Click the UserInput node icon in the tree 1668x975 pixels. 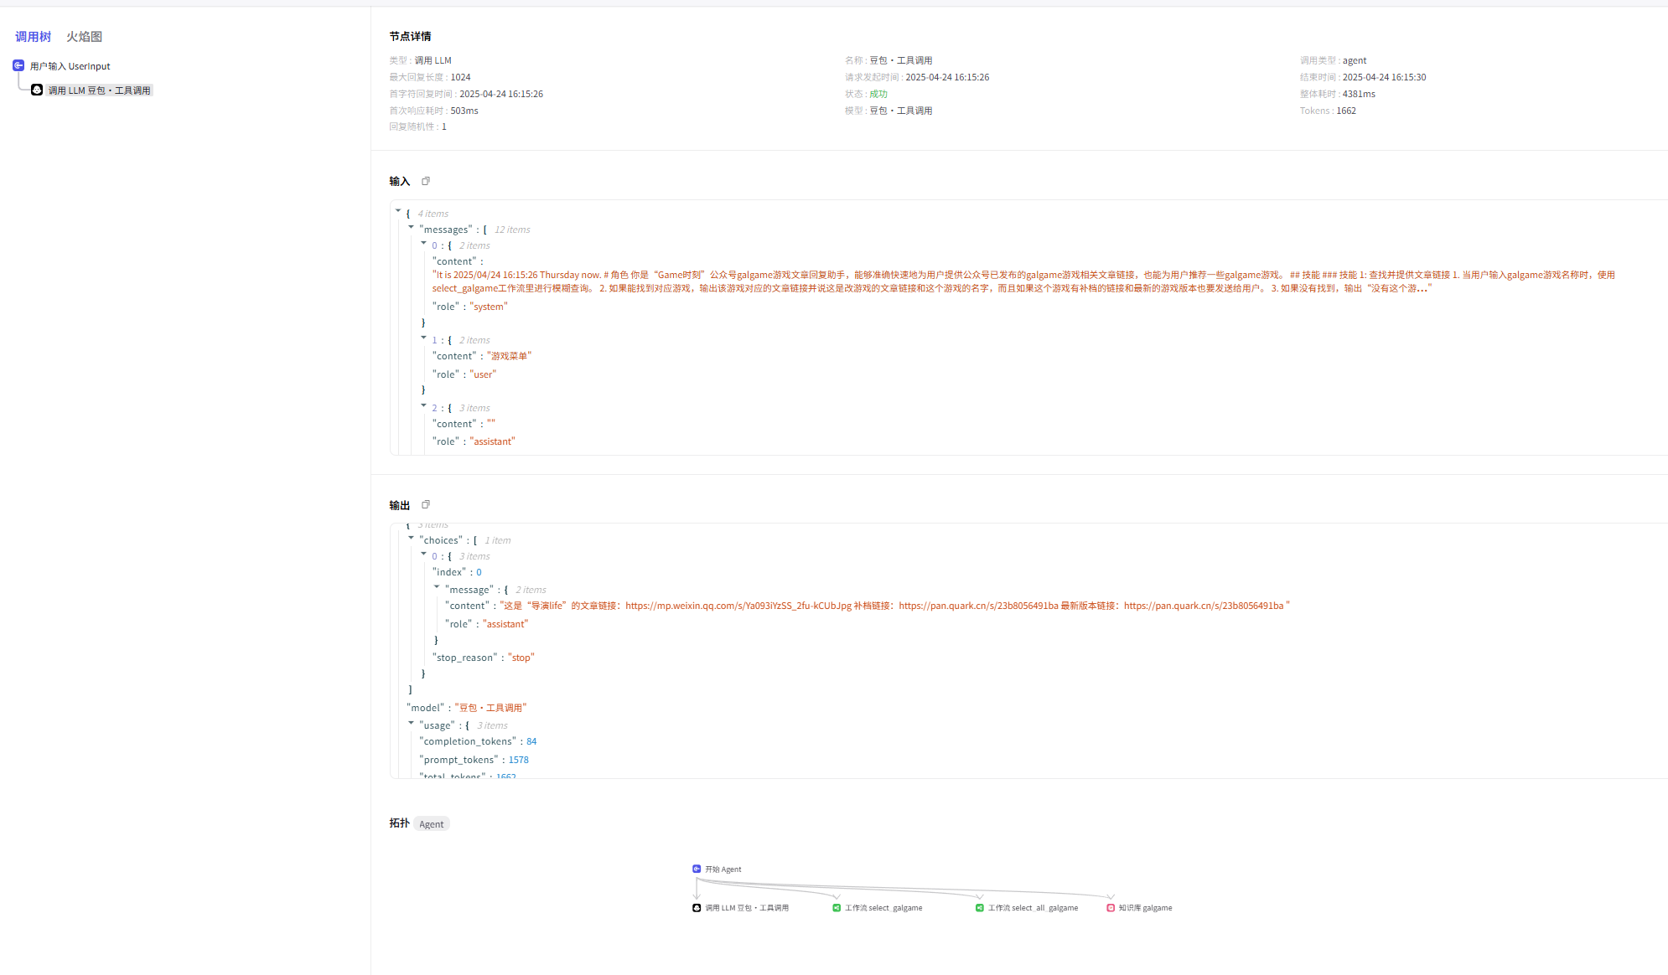18,65
